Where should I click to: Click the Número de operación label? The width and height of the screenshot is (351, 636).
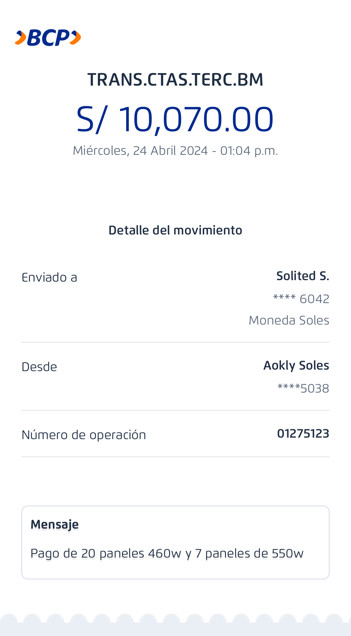point(84,435)
